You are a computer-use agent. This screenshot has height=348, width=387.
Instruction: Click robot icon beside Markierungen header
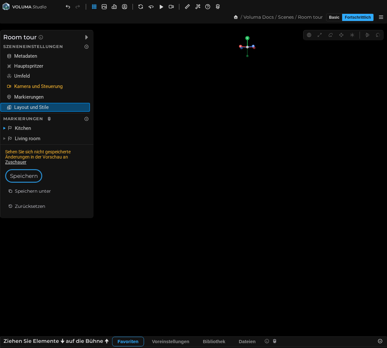pos(49,119)
